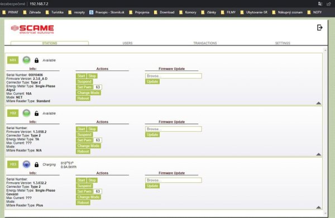Click the SCAME logo
Screen dimensions: 335x218
32,29
